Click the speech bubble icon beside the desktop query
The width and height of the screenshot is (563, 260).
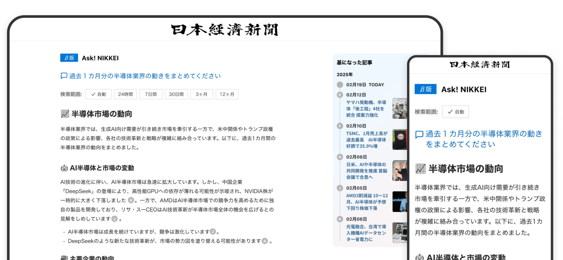tap(64, 76)
